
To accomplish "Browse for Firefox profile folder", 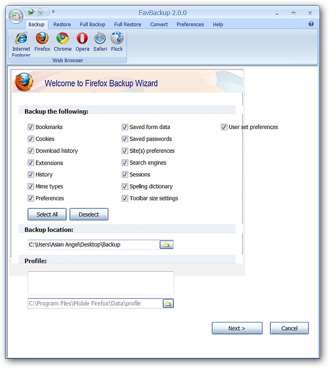I will pyautogui.click(x=168, y=303).
